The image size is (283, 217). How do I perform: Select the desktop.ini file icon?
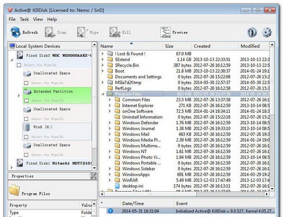coord(117,186)
